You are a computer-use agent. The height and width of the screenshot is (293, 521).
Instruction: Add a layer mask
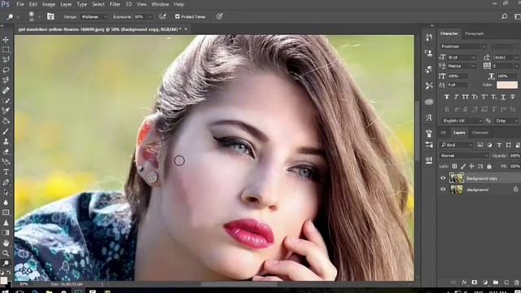pos(475,282)
